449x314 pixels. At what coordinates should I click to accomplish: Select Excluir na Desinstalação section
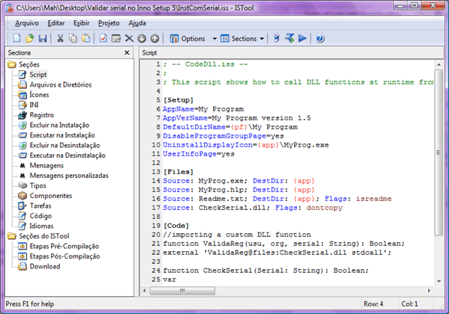64,145
